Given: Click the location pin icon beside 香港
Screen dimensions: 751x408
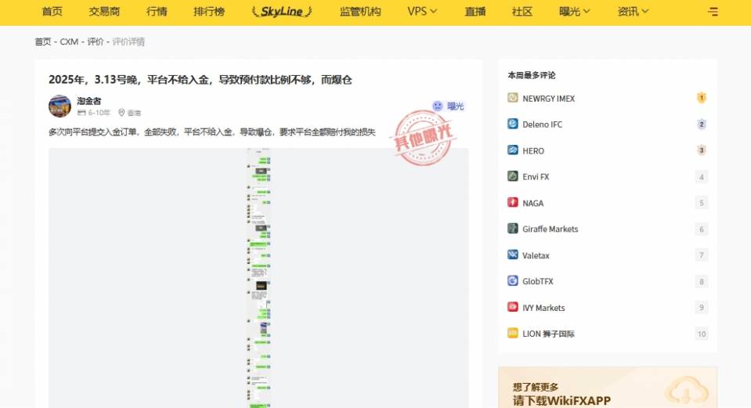Looking at the screenshot, I should (x=121, y=113).
